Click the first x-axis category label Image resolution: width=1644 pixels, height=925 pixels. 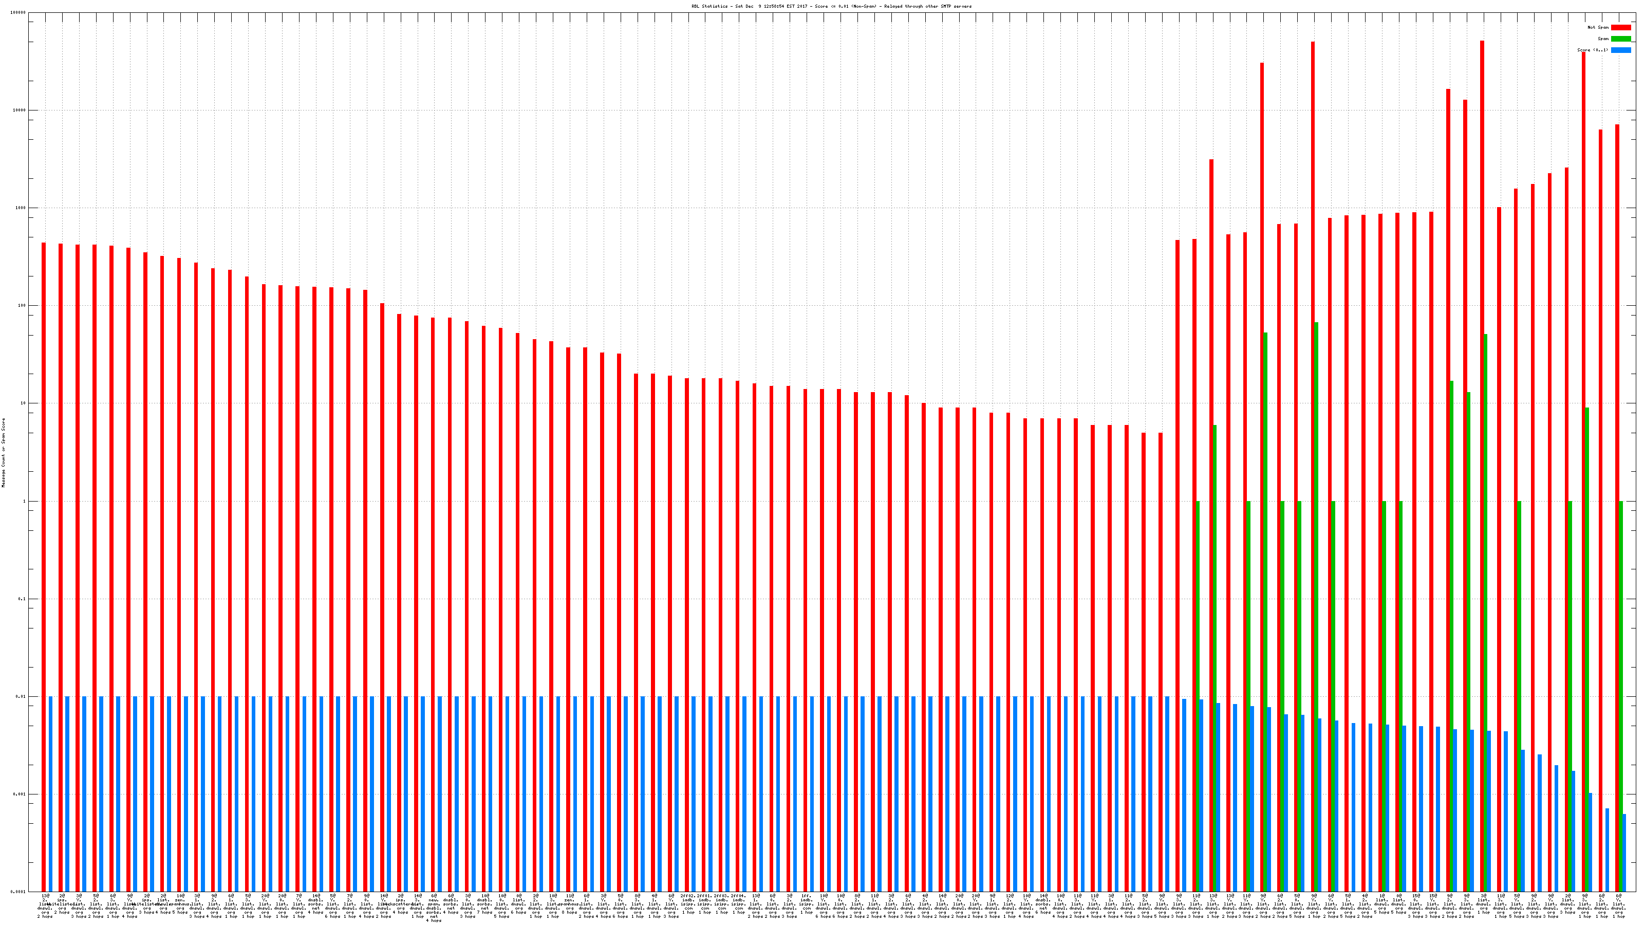[45, 906]
